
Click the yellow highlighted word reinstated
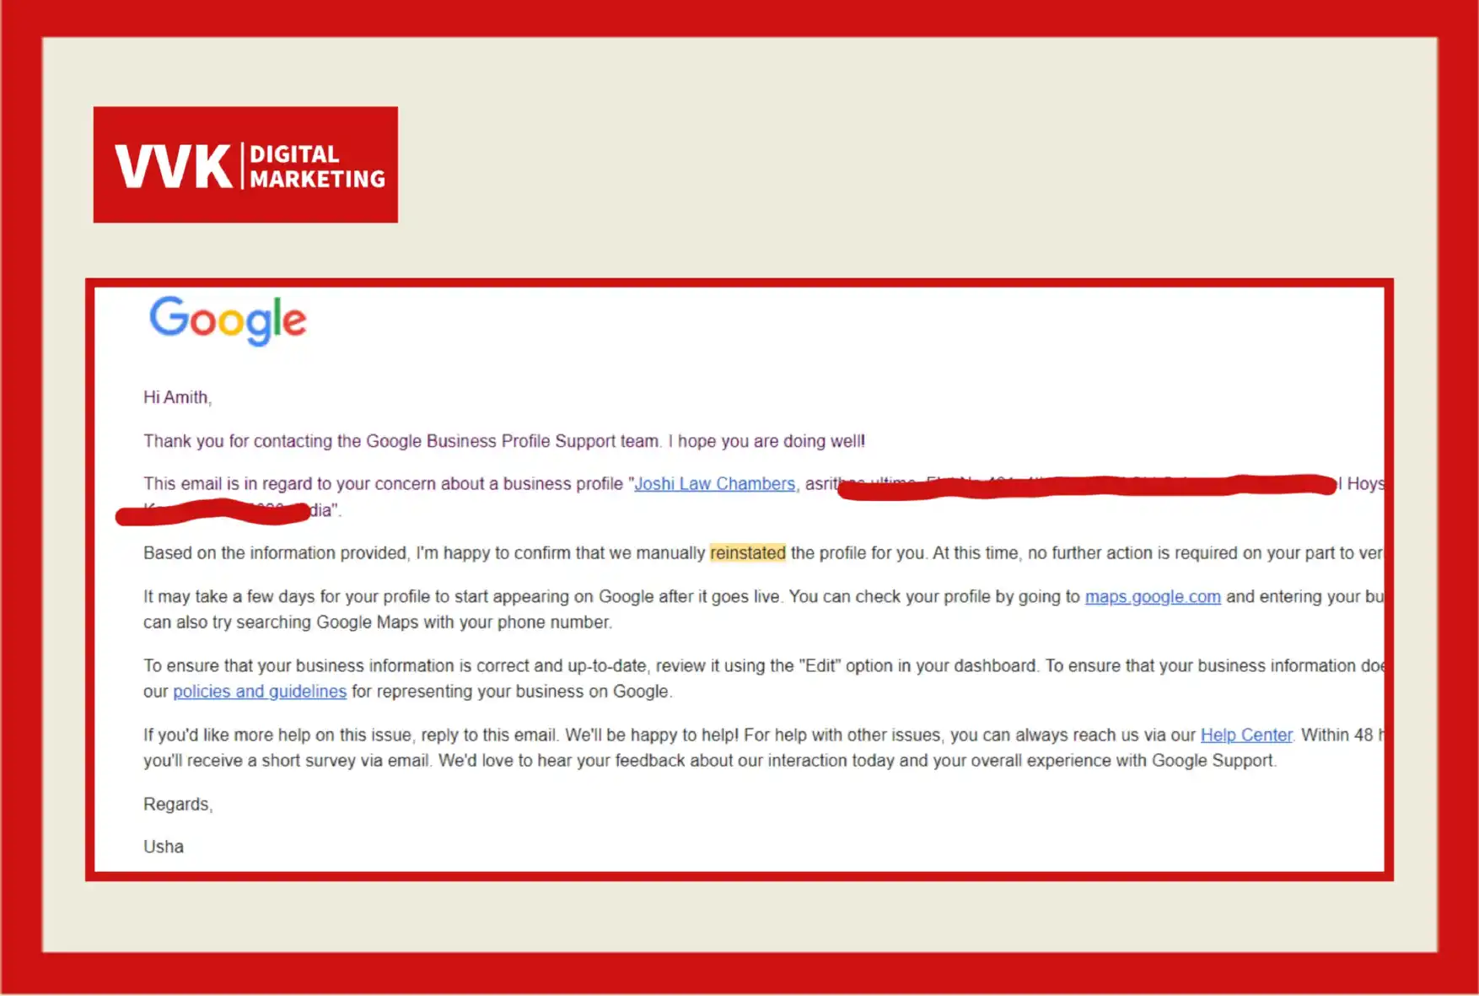click(x=747, y=552)
